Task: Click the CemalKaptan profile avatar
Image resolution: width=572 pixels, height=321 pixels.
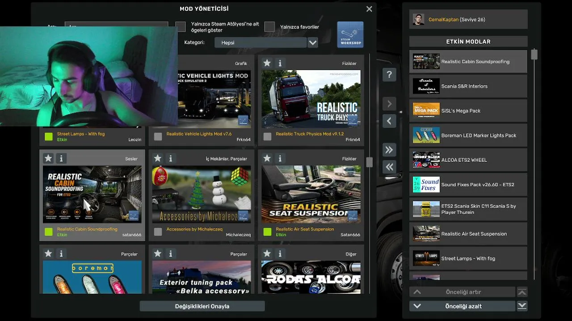Action: click(419, 20)
